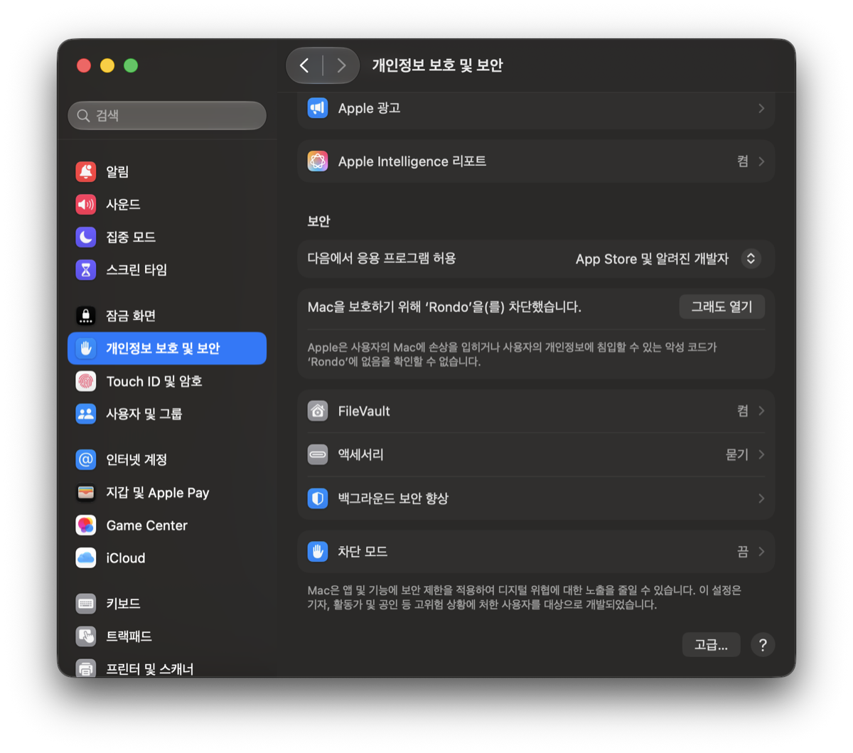Viewport: 853px width, 753px height.
Task: Open 백그라운드 보안 향상 chevron
Action: click(761, 498)
